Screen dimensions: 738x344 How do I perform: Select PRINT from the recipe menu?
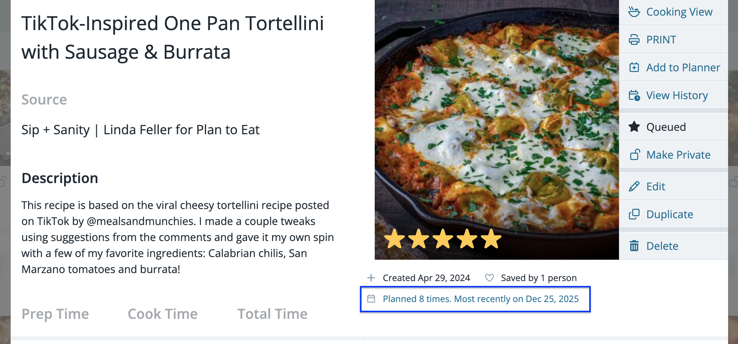[661, 40]
